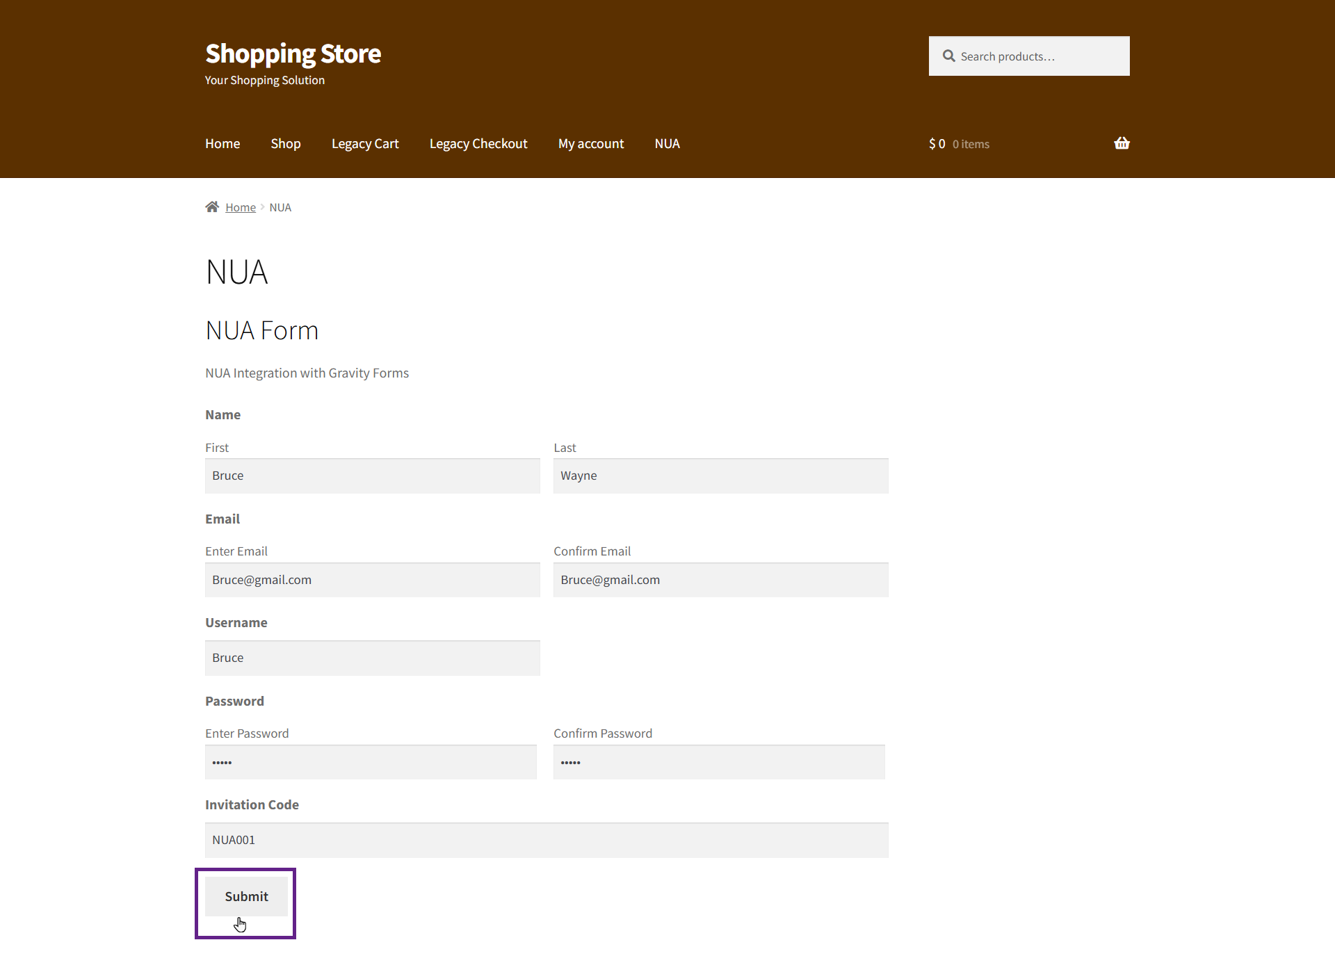Open the Shop menu item
1335x956 pixels.
285,144
